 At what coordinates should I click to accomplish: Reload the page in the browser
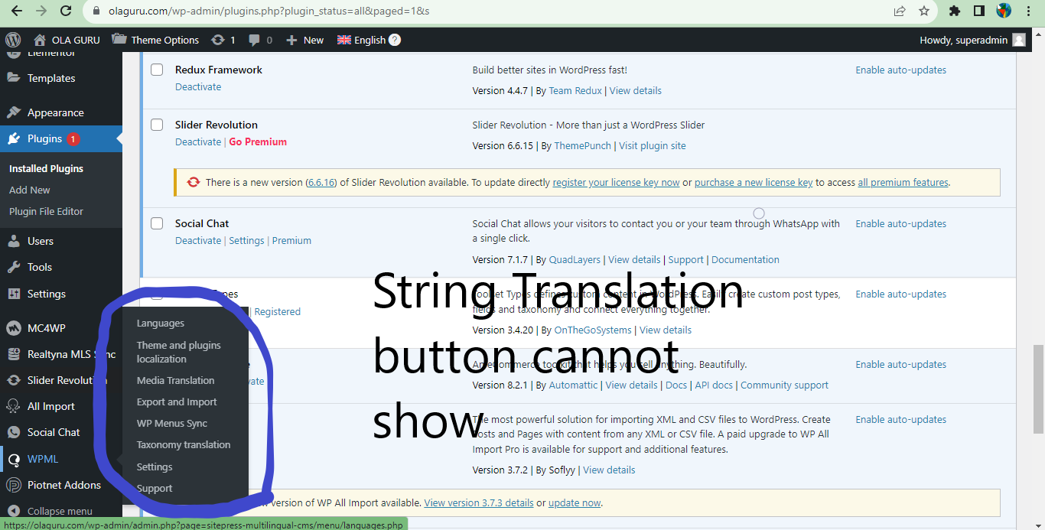tap(66, 11)
